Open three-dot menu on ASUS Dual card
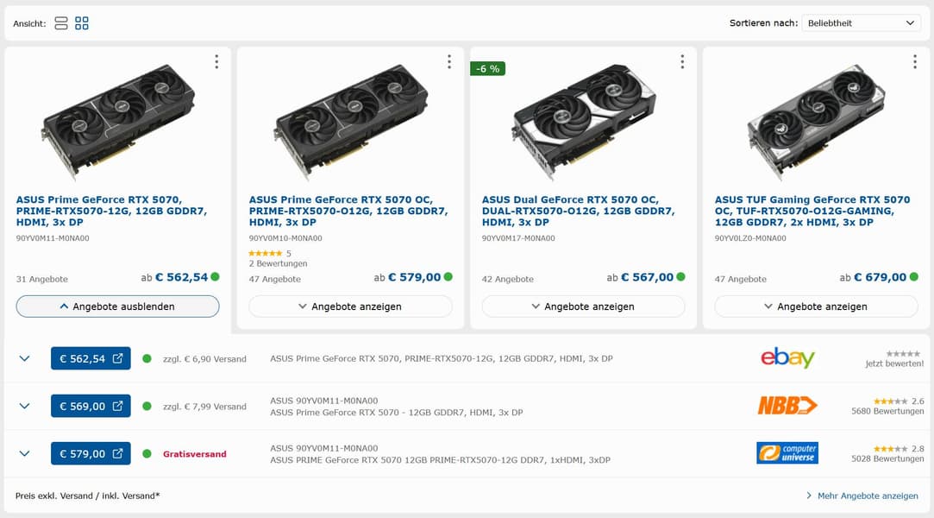934x518 pixels. click(x=682, y=61)
